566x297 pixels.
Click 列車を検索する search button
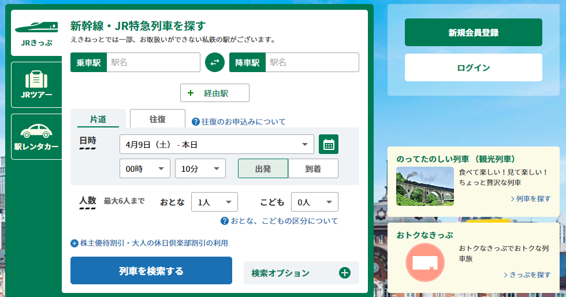[x=151, y=270]
